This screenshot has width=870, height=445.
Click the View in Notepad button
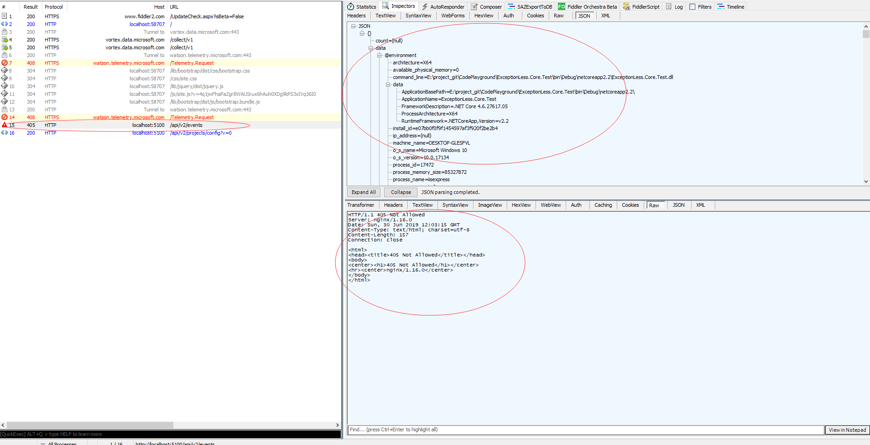847,430
